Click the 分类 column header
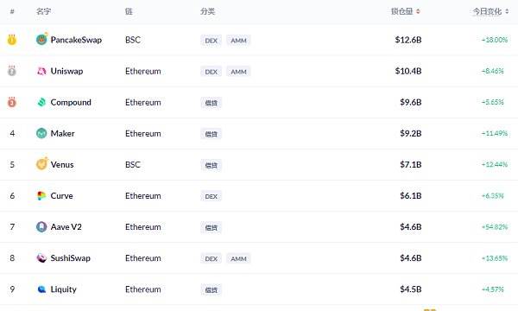 tap(207, 11)
